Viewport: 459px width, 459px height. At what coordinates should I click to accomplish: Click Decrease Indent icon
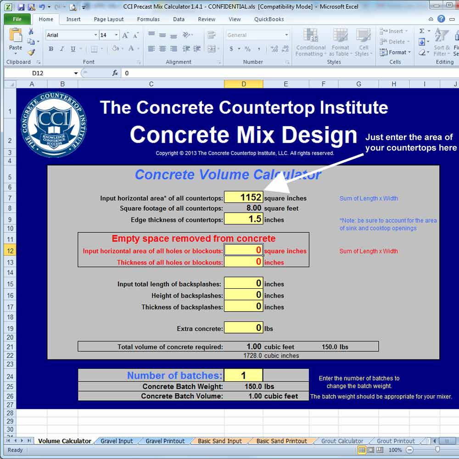pos(186,49)
